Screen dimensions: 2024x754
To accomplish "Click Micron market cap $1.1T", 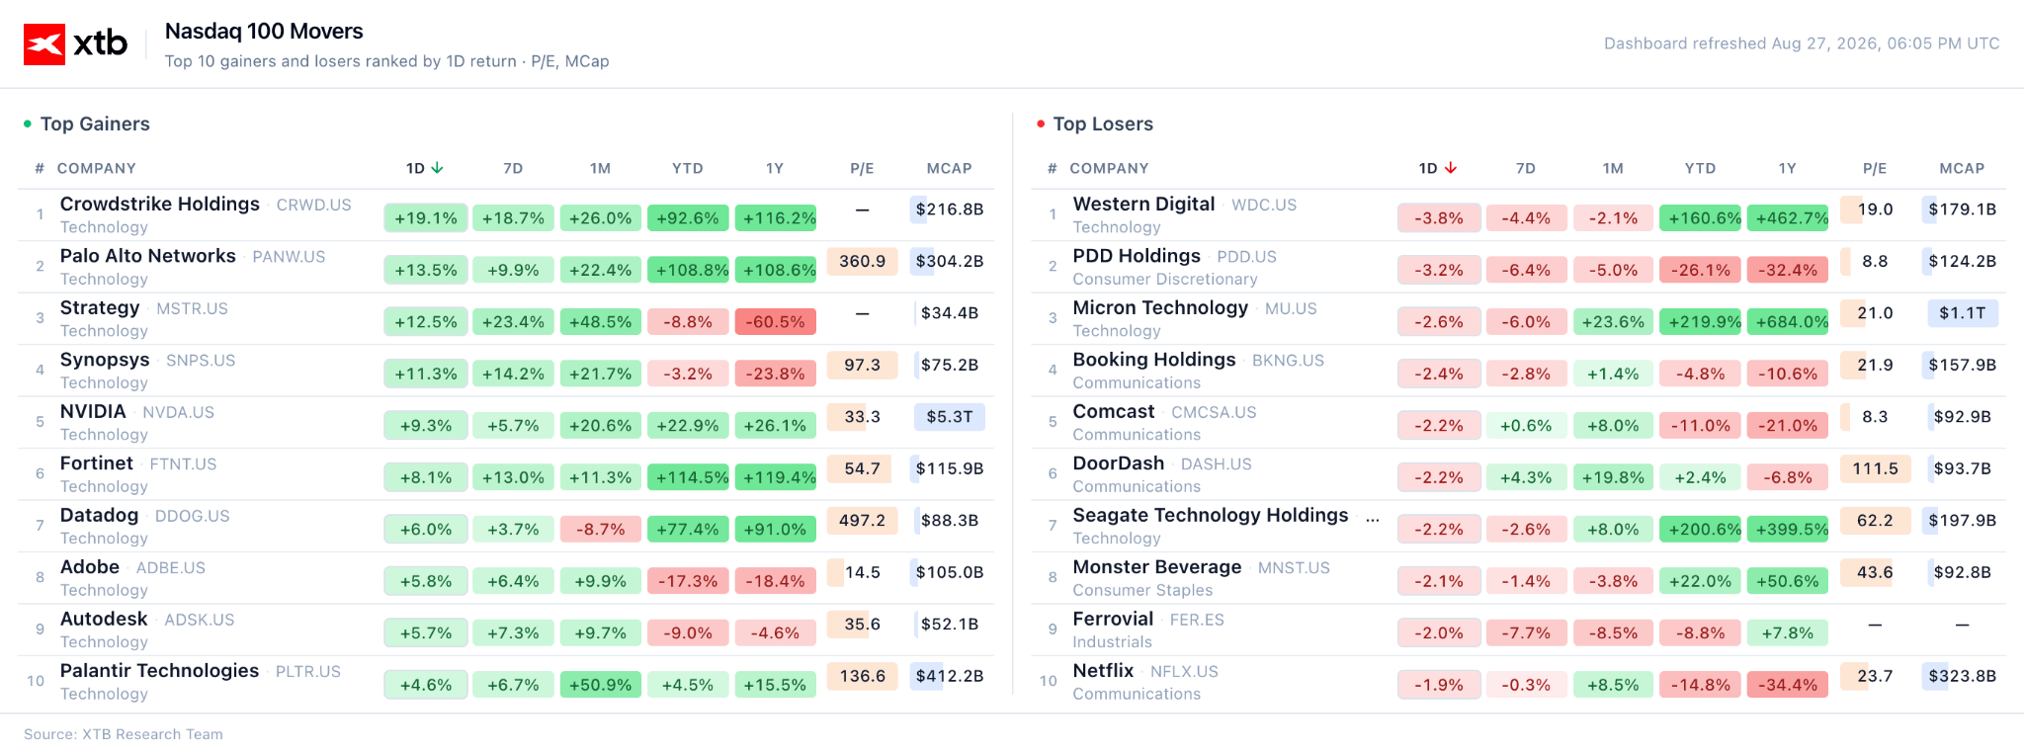I will coord(1963,313).
